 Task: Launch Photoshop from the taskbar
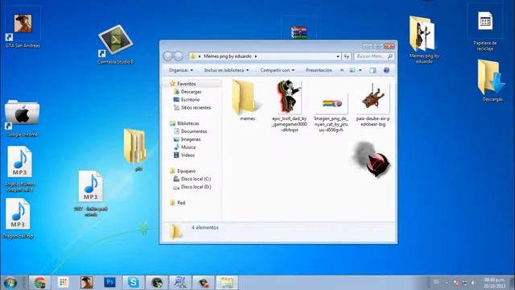coord(109,283)
